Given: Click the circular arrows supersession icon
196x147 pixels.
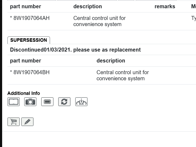Looking at the screenshot, I should click(64, 102).
